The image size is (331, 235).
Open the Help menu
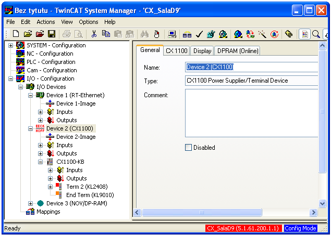[x=110, y=22]
